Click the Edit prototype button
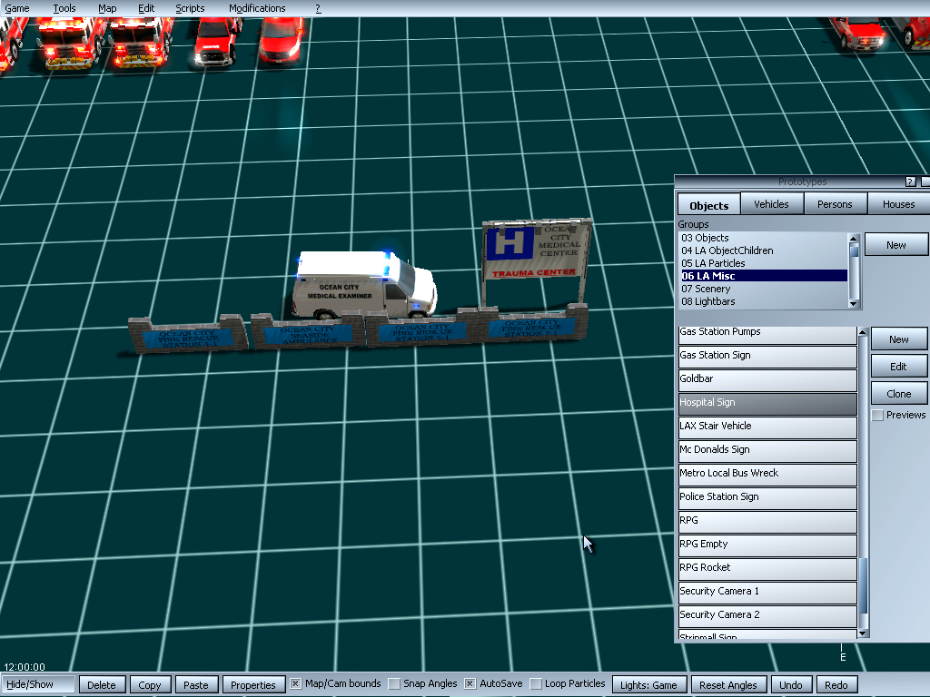930x697 pixels. [x=898, y=367]
